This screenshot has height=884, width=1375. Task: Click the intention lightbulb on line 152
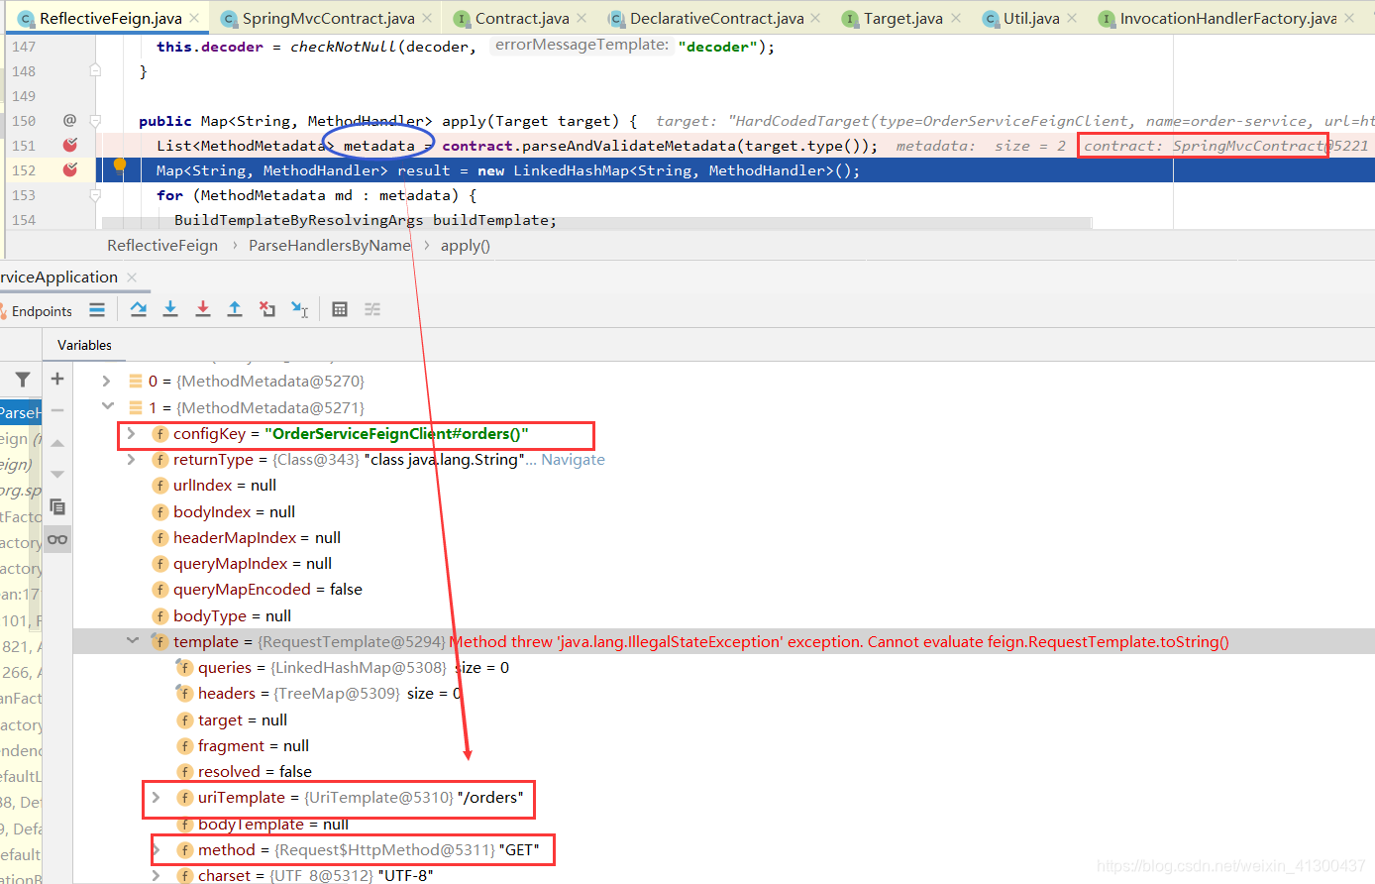pyautogui.click(x=120, y=165)
